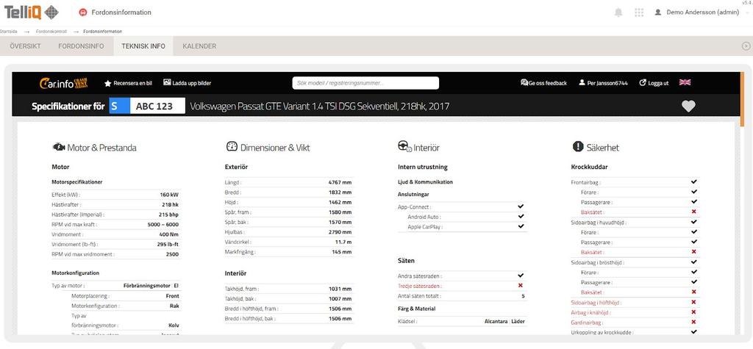Click the Alcantara Klädsel value
Screen dimensions: 753x349
coord(496,321)
